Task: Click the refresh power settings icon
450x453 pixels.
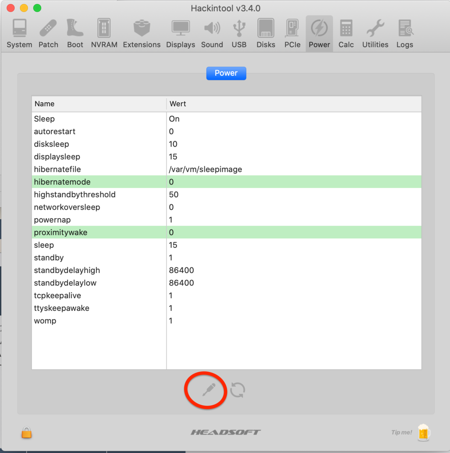Action: point(238,390)
